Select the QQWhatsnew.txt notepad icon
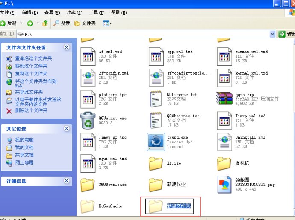The width and height of the screenshot is (295, 220). tap(156, 120)
